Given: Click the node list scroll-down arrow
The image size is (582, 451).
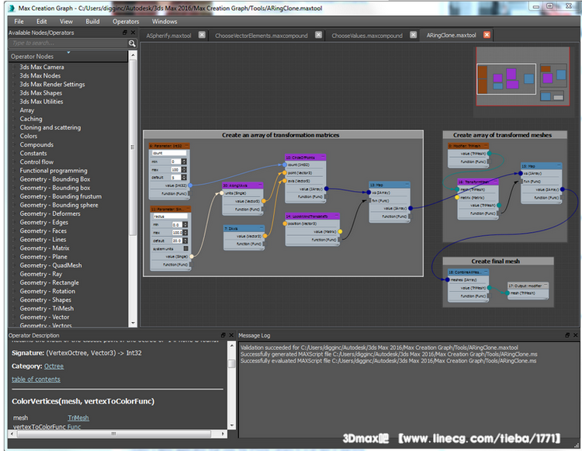Looking at the screenshot, I should 133,324.
